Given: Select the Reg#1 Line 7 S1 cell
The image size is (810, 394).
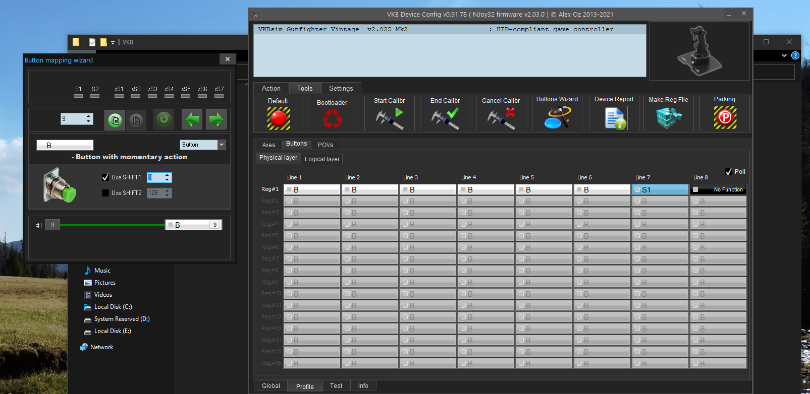Looking at the screenshot, I should 661,189.
